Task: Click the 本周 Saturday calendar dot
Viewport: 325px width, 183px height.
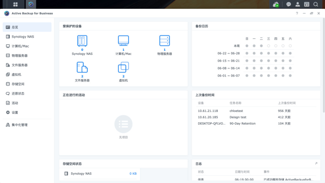Action: coord(290,46)
